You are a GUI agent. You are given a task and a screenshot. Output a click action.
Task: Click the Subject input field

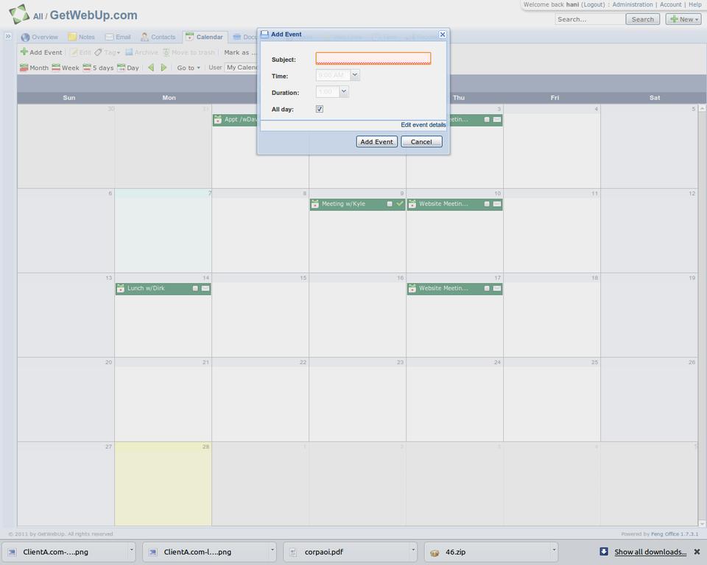pyautogui.click(x=373, y=59)
